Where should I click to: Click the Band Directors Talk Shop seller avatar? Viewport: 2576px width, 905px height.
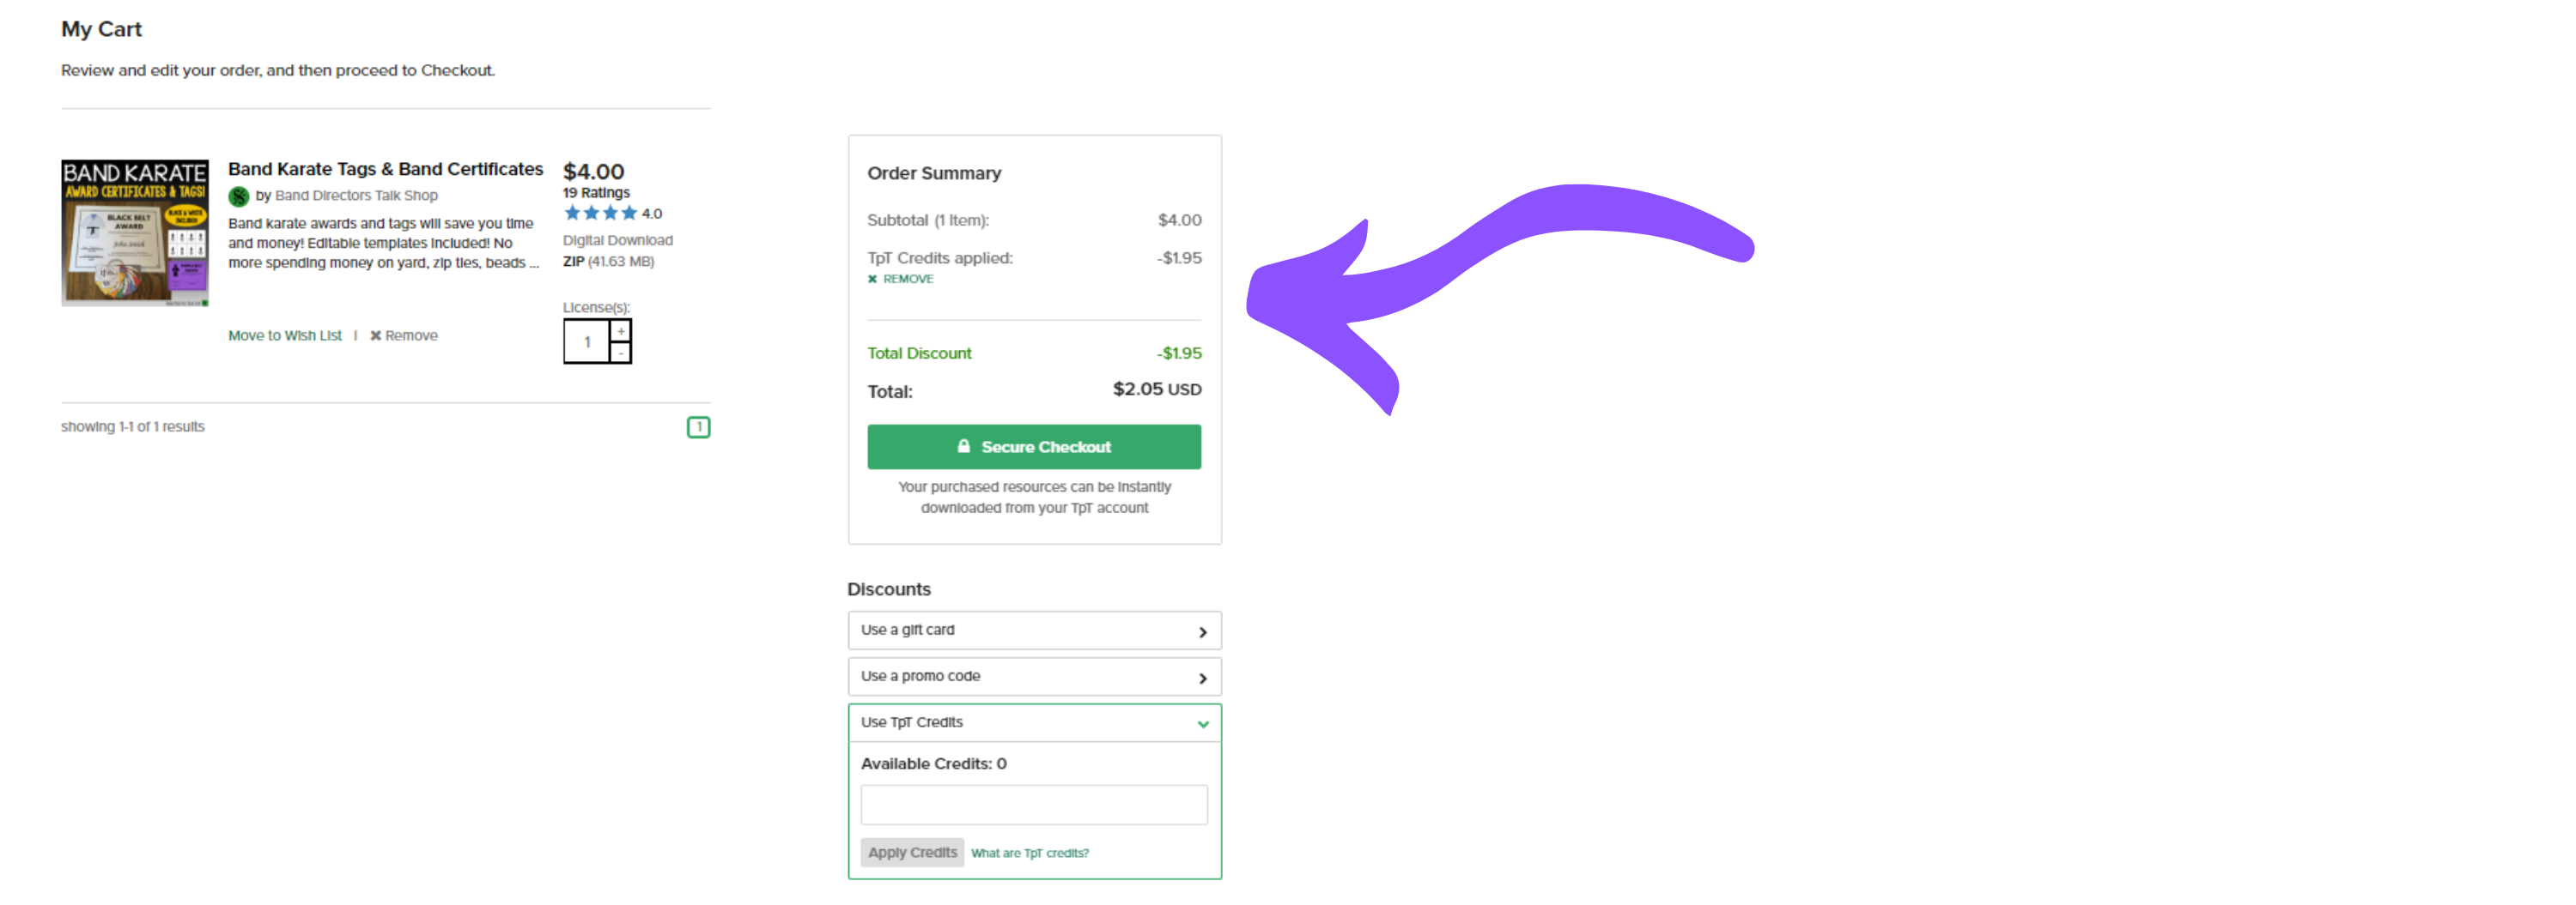238,196
